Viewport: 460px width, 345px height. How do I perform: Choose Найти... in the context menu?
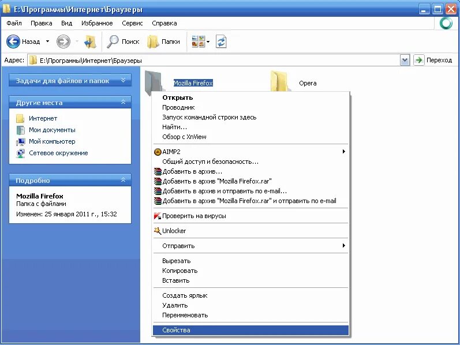tap(250, 127)
